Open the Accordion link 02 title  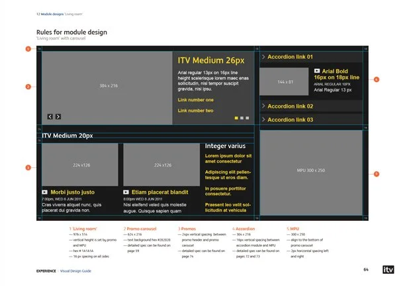[291, 106]
